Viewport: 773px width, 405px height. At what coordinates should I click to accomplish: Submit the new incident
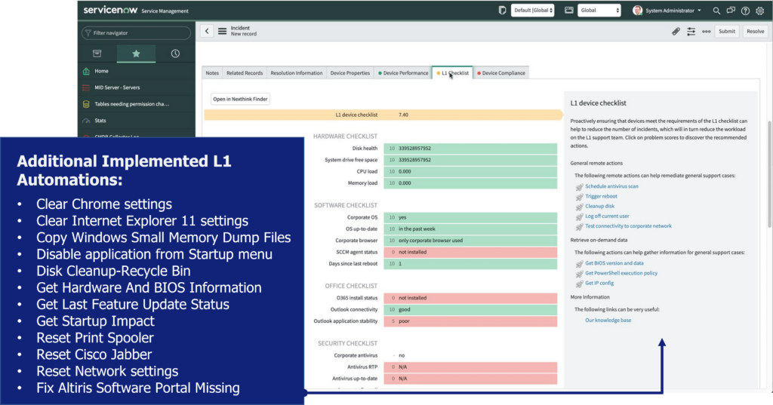click(x=727, y=32)
